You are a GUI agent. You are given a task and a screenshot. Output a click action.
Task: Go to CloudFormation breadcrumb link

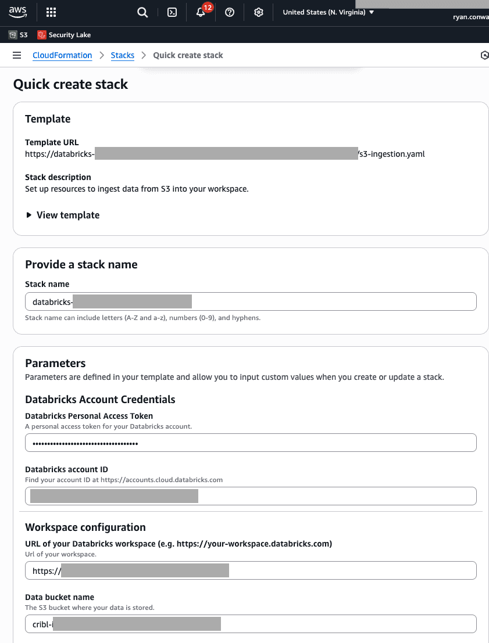point(62,55)
